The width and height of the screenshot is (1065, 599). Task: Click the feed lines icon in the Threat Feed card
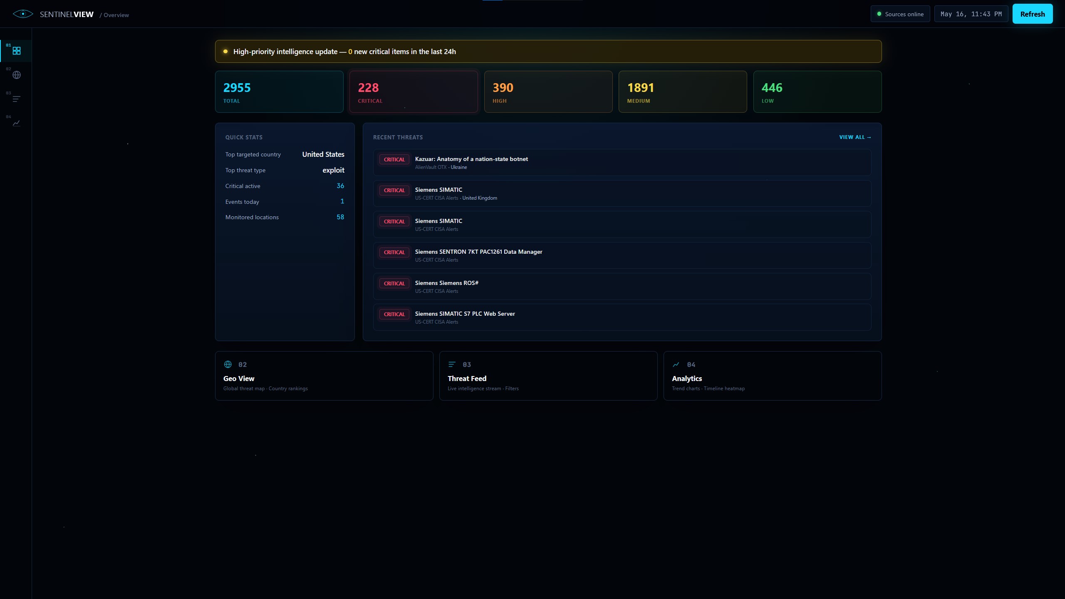452,364
